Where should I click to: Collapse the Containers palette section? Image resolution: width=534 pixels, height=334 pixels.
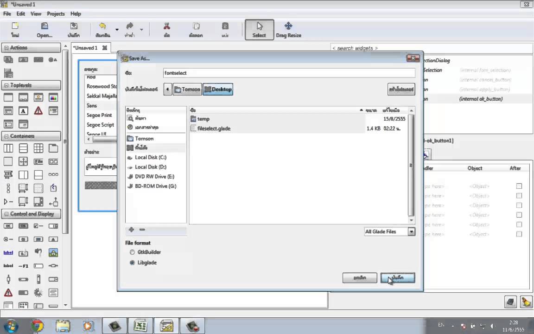click(6, 136)
